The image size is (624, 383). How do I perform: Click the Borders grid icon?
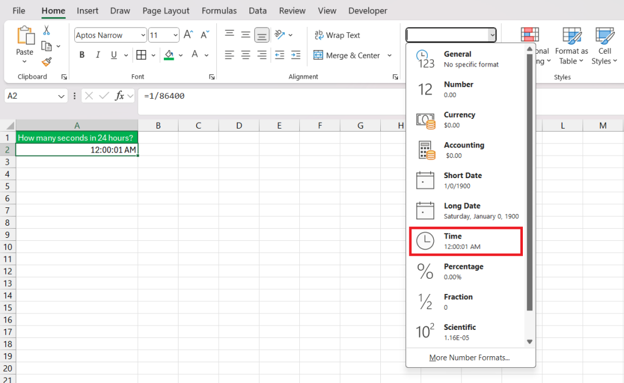pyautogui.click(x=141, y=55)
